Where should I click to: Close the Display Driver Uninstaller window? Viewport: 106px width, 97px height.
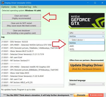click(102, 3)
